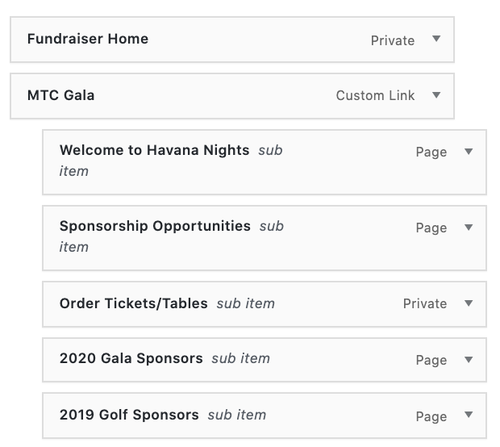This screenshot has height=447, width=500.
Task: Click Page label on 2020 Gala Sponsors
Action: point(431,361)
